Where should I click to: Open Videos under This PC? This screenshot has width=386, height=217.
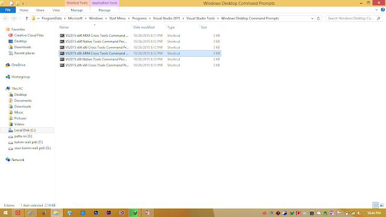click(x=19, y=124)
